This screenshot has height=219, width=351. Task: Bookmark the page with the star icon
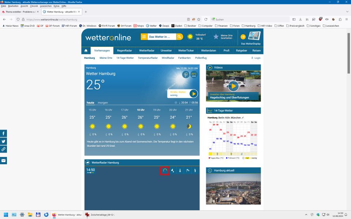[199, 19]
